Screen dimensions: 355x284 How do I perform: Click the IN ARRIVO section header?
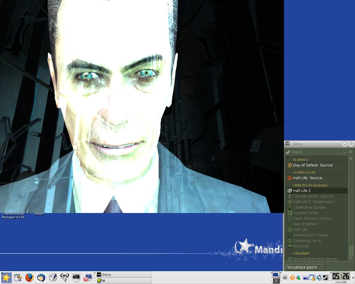(300, 160)
